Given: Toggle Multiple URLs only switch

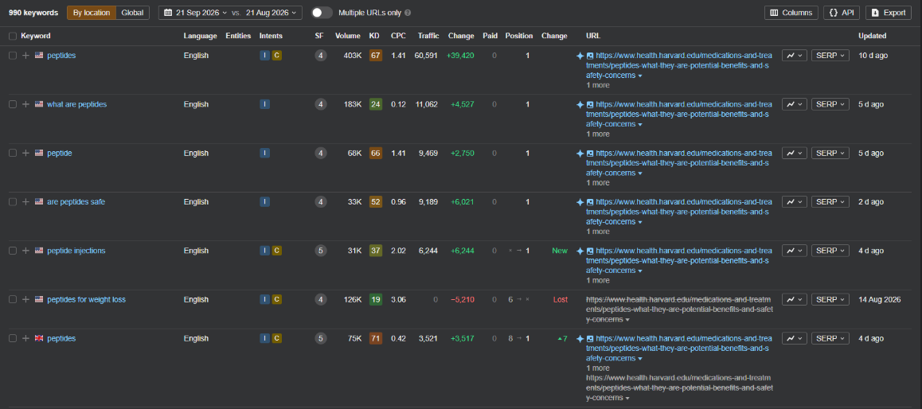Looking at the screenshot, I should (322, 13).
